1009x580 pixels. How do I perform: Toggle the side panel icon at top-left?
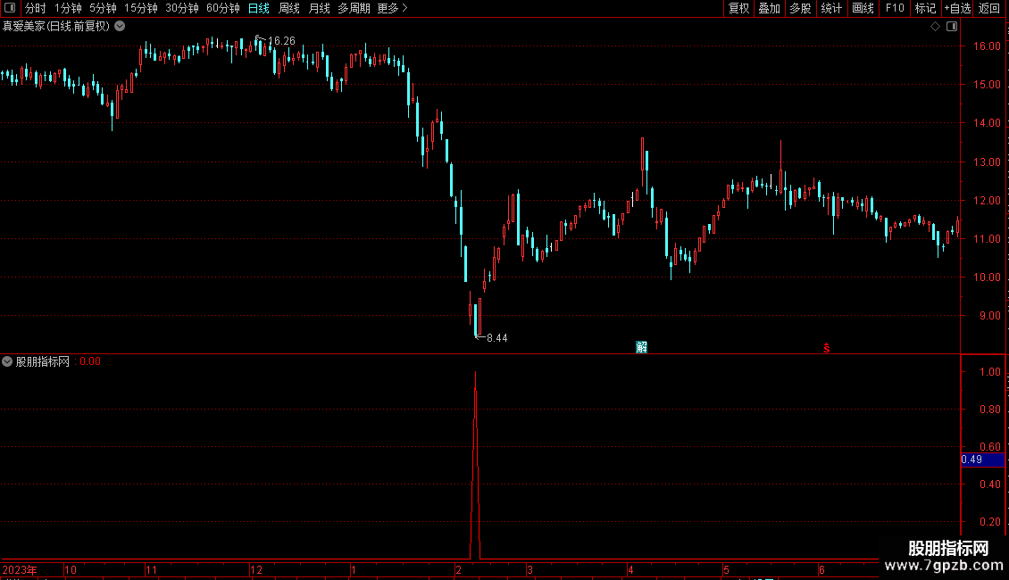pyautogui.click(x=10, y=8)
